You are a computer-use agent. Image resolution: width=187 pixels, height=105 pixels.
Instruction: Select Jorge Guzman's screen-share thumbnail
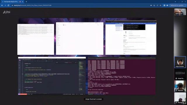(x=180, y=74)
